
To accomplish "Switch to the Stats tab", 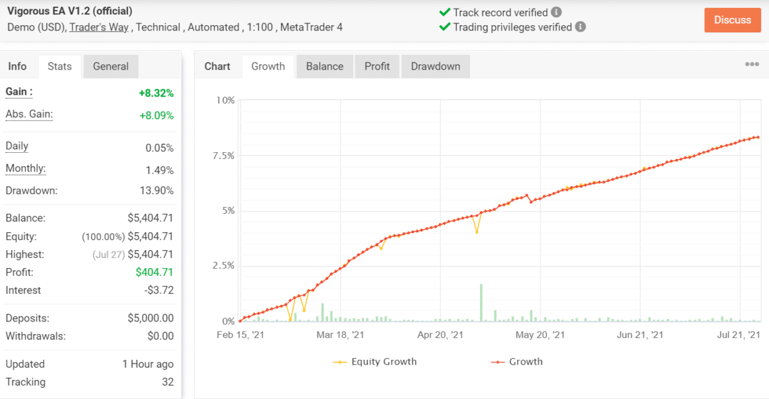I will [x=59, y=66].
